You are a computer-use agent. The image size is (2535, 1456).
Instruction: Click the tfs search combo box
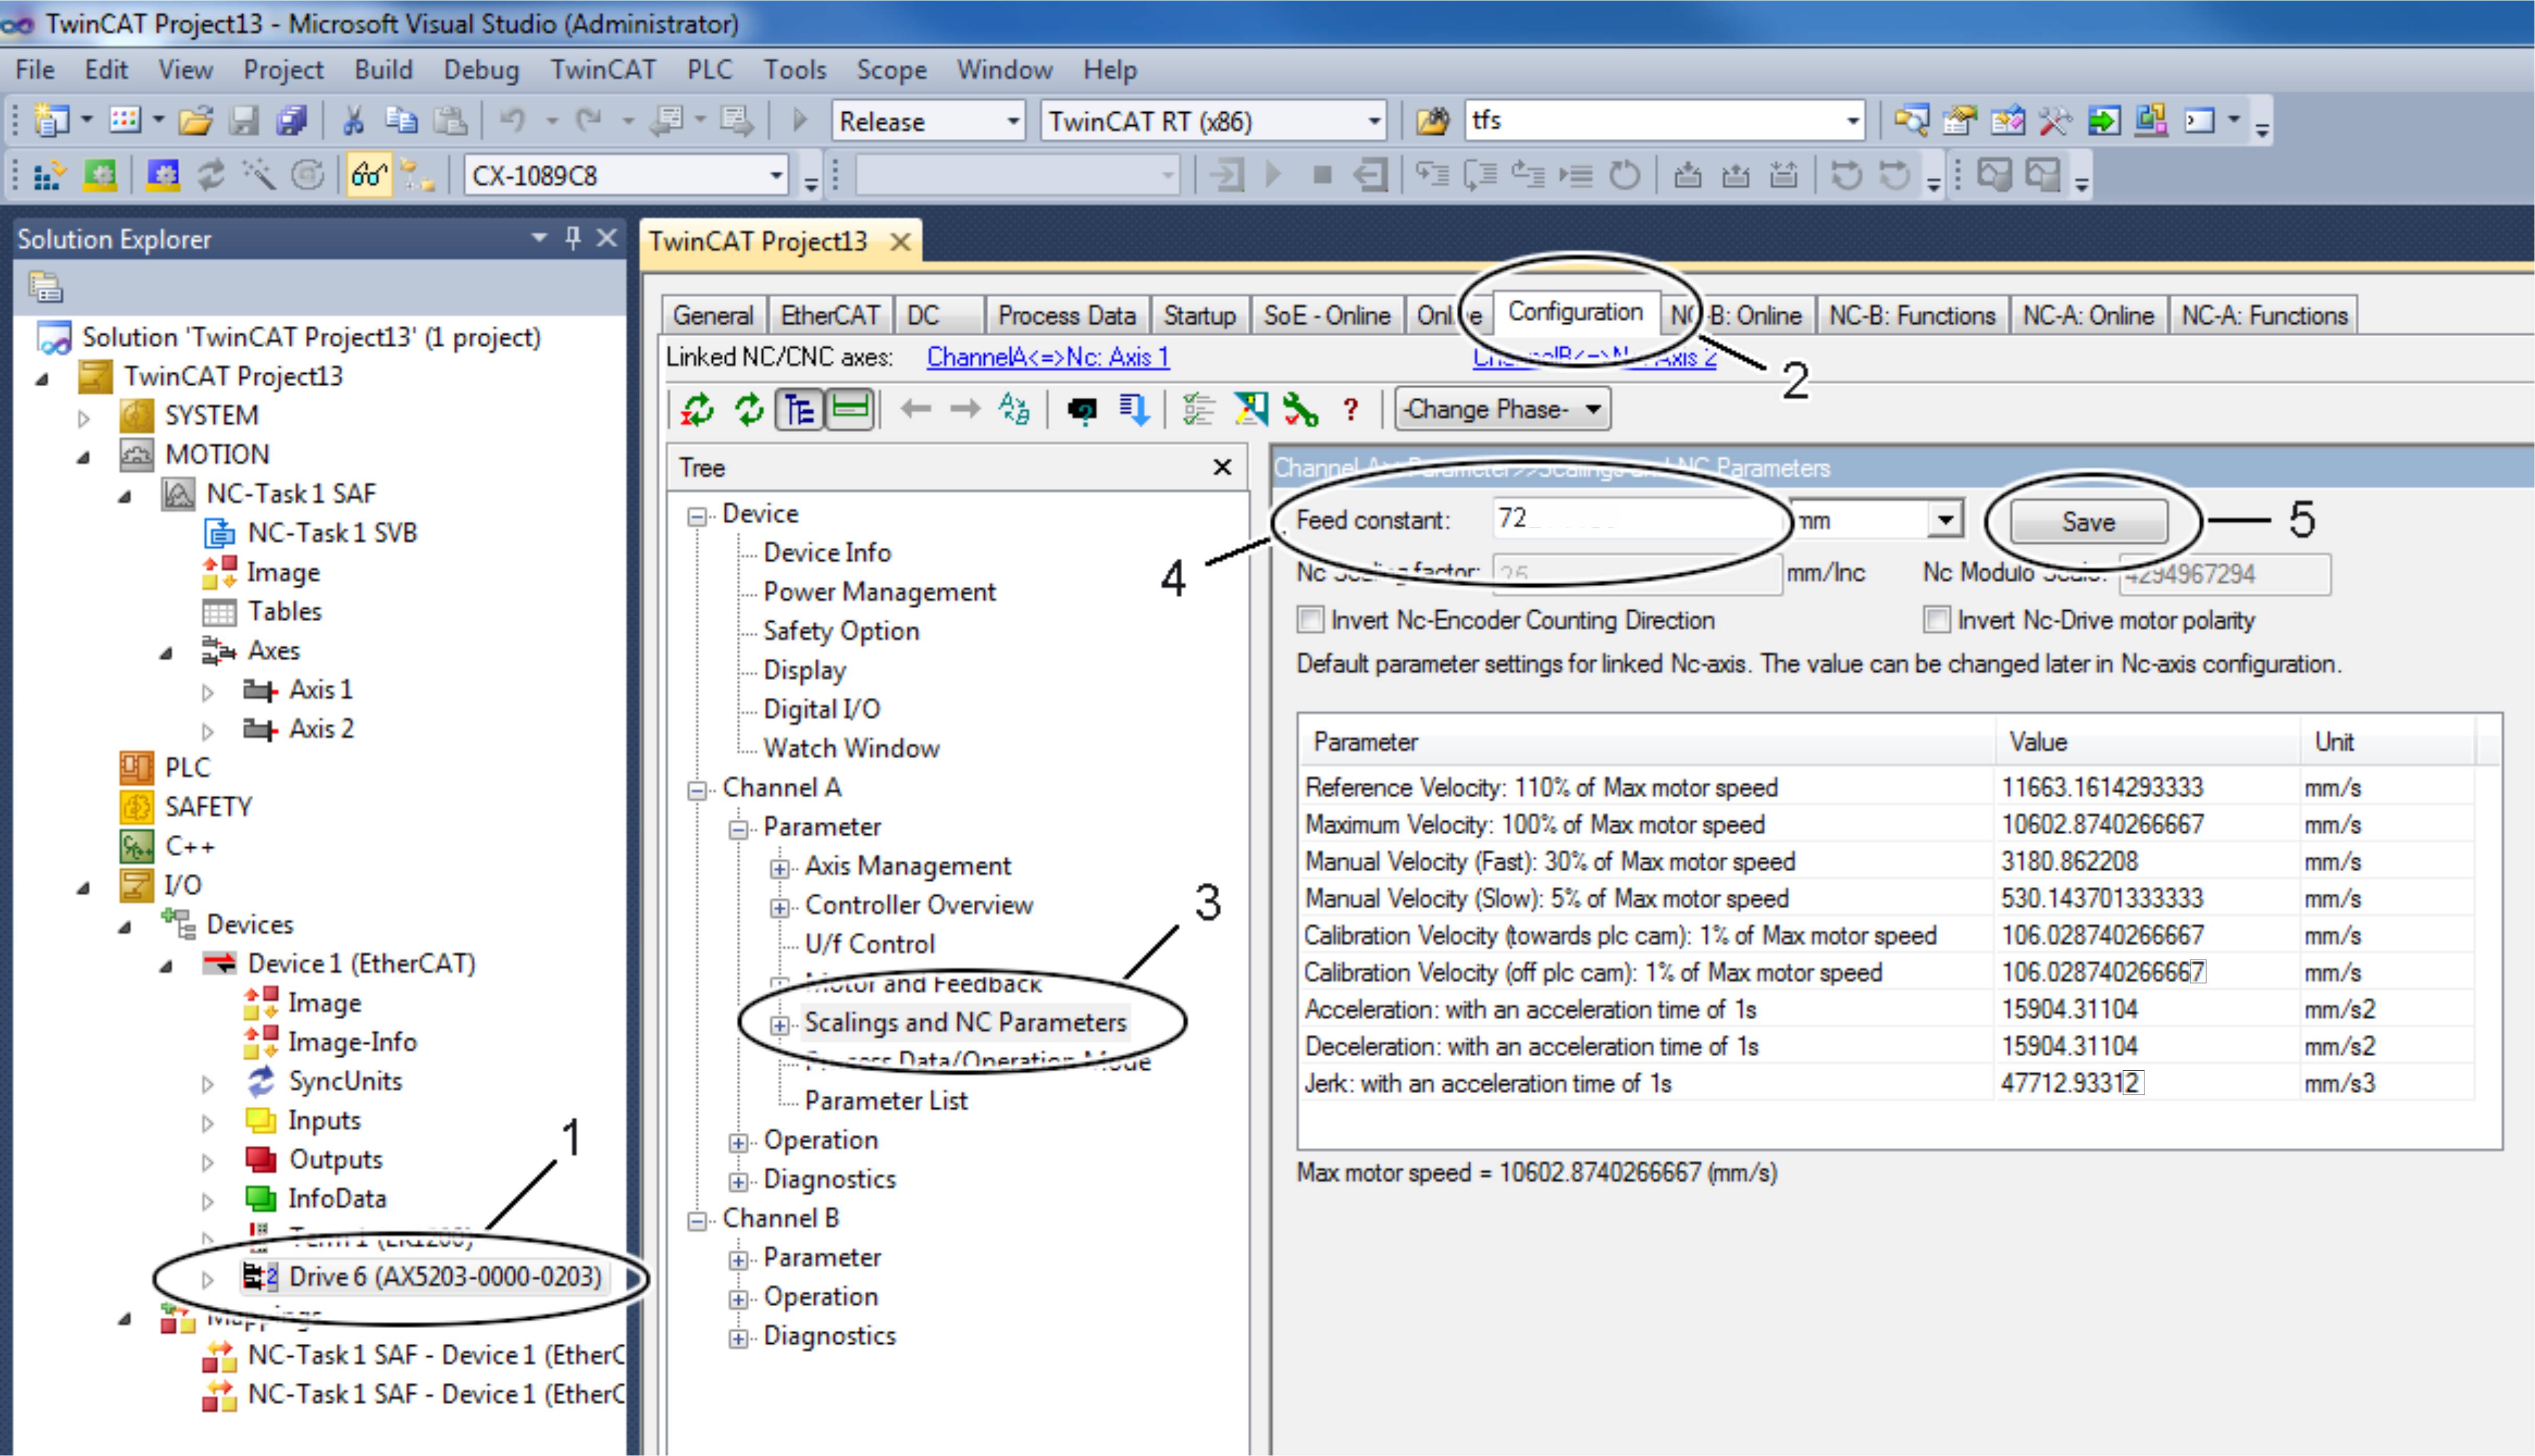1664,121
